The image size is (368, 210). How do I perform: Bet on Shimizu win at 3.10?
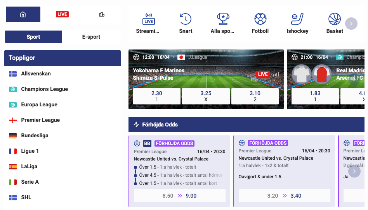[255, 96]
